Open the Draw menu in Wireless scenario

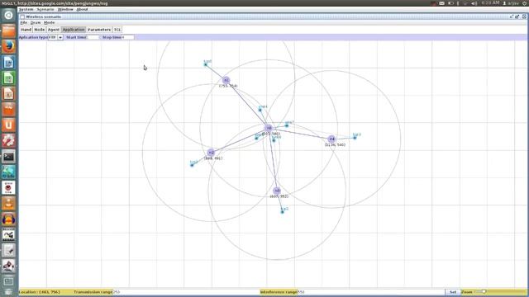[x=36, y=22]
